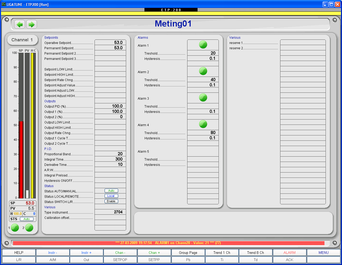Select next instrument with Instr +
342x265 pixels.
[x=87, y=253]
